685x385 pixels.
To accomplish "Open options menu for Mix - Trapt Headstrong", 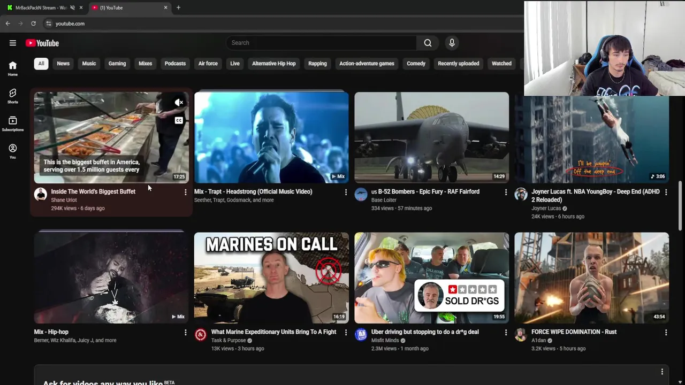I will click(x=346, y=192).
